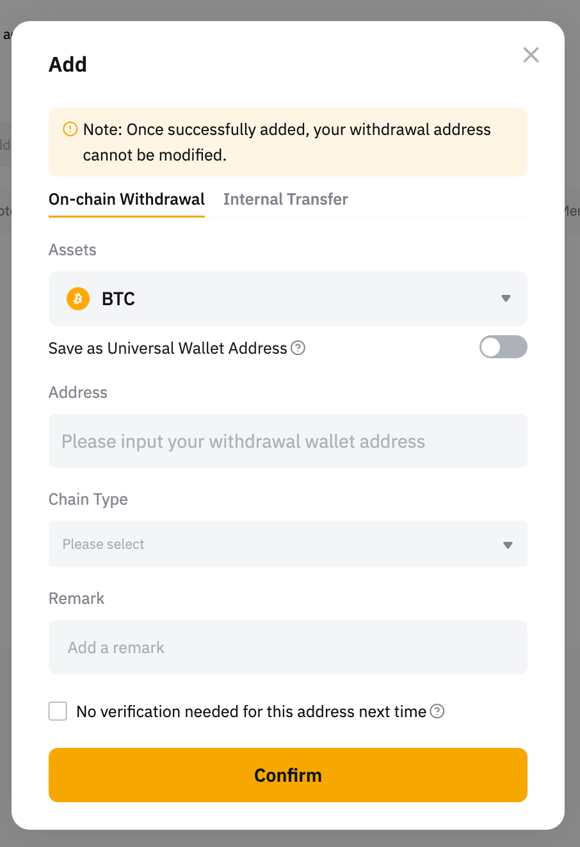
Task: Click the orange Bitcoin coin icon
Action: [x=78, y=299]
